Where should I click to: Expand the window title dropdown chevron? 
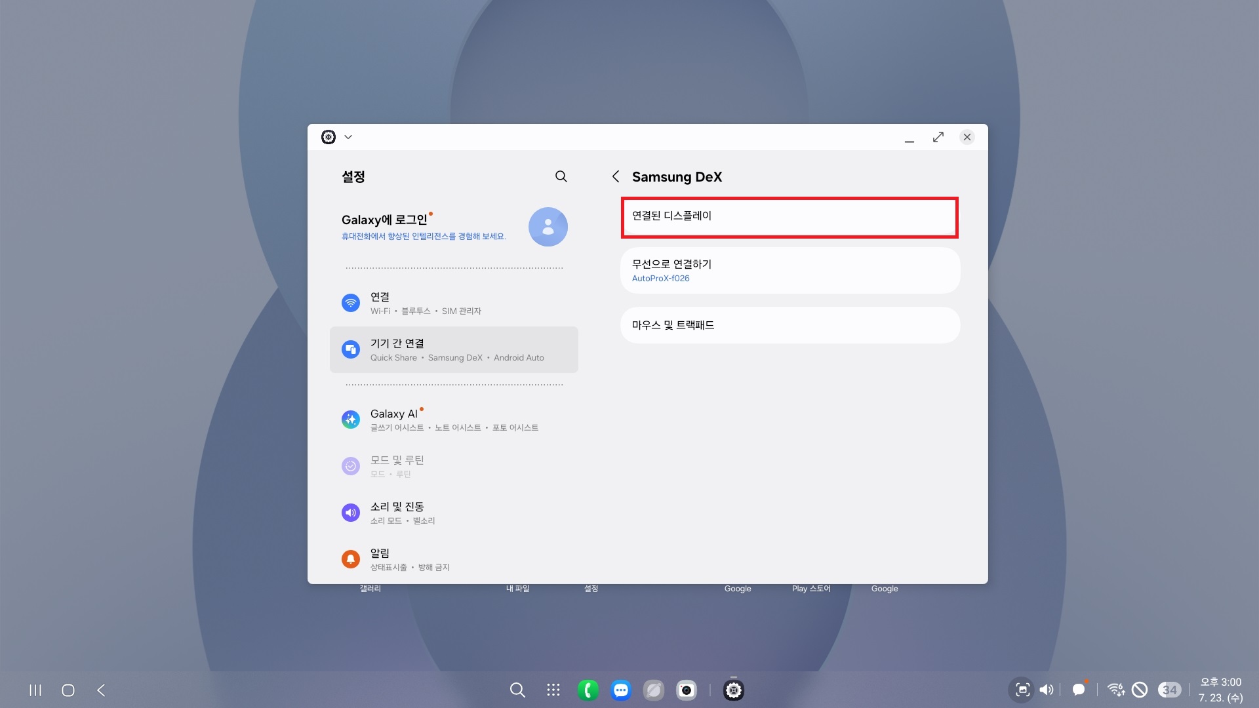348,137
